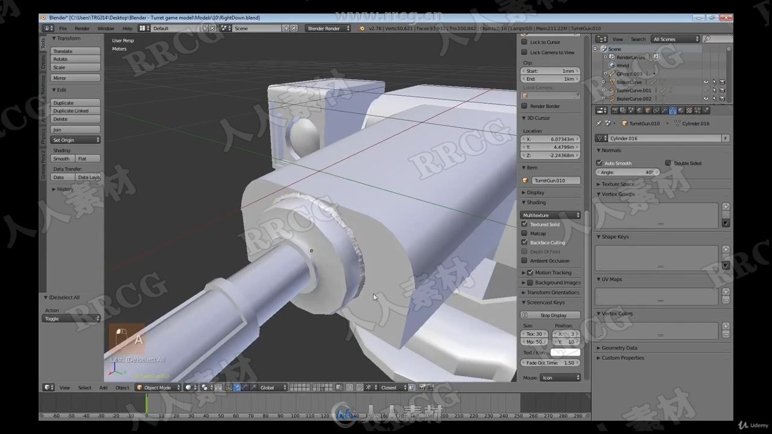Click the Smooth shading button

coord(62,159)
